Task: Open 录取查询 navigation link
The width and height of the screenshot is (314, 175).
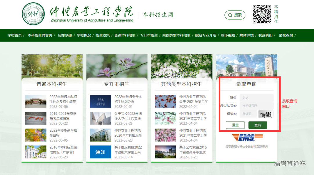Action: pos(286,35)
